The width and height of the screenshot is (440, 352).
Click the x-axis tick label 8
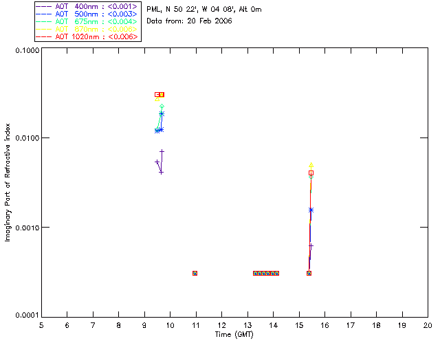tap(119, 325)
